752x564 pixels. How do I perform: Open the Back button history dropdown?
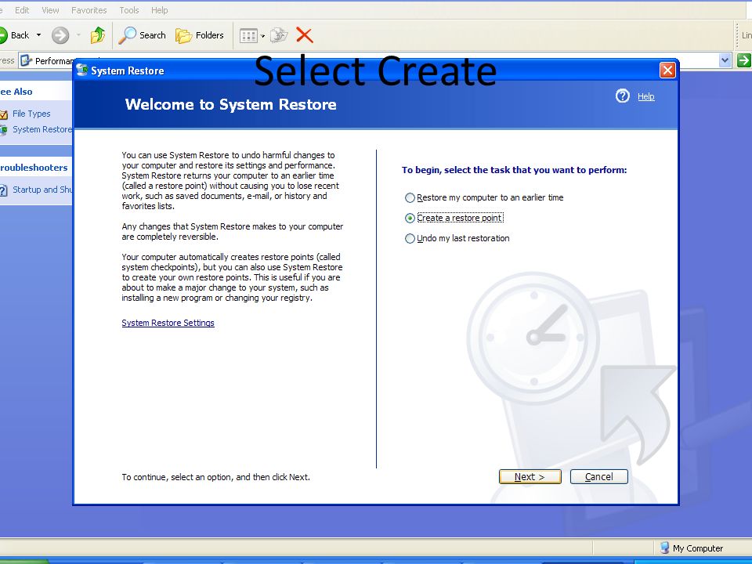(x=39, y=35)
